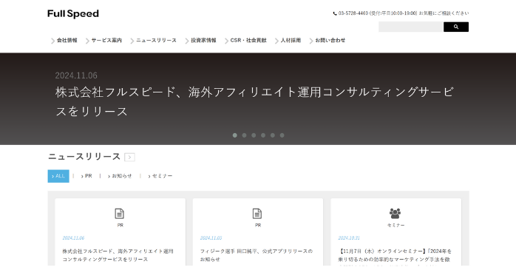The image size is (516, 270).
Task: Click the 2024.11.05 date on the news card
Action: pyautogui.click(x=211, y=238)
